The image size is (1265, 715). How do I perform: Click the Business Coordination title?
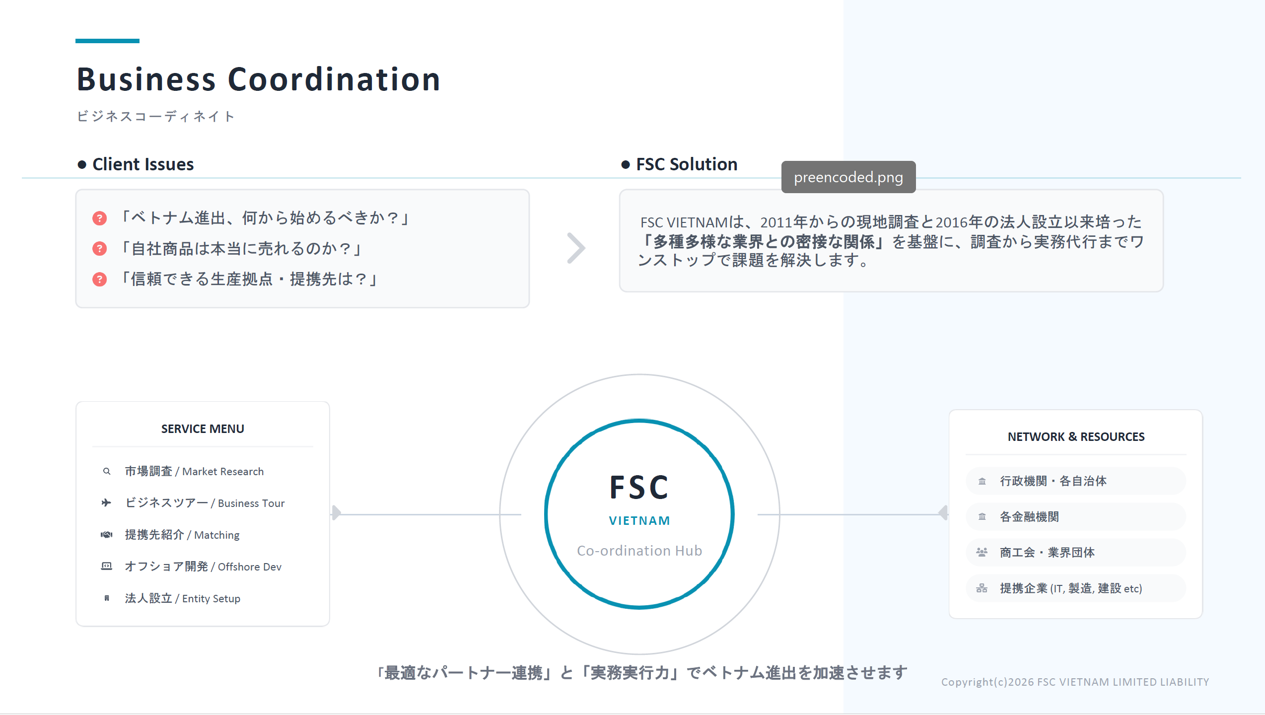click(259, 79)
